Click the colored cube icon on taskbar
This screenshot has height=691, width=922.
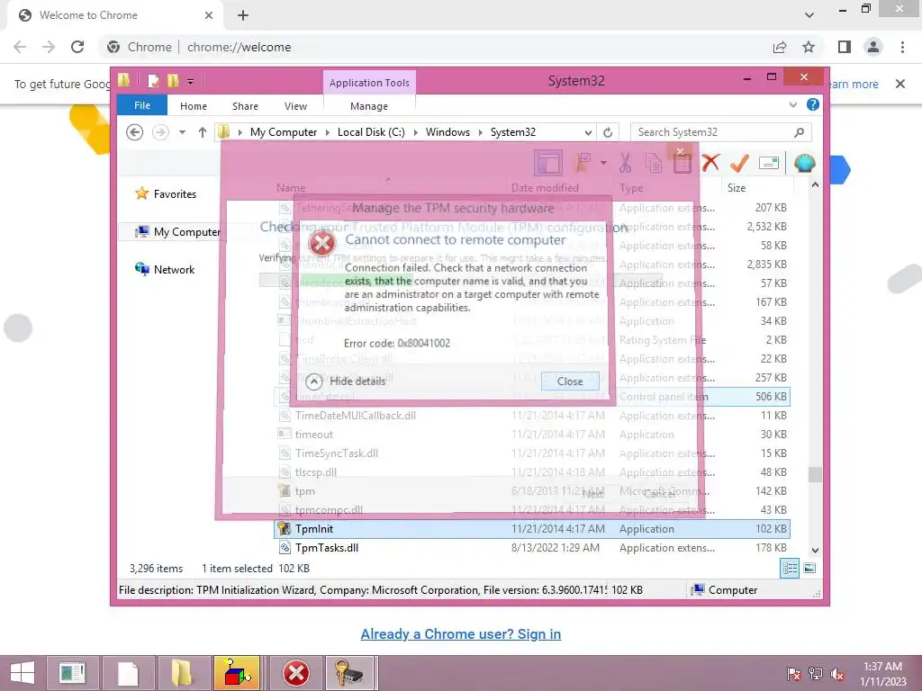pos(237,673)
